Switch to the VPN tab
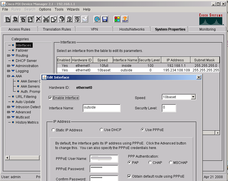The image size is (228, 181). tap(94, 29)
